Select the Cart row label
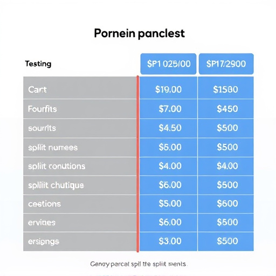Image resolution: width=276 pixels, height=276 pixels. point(37,89)
